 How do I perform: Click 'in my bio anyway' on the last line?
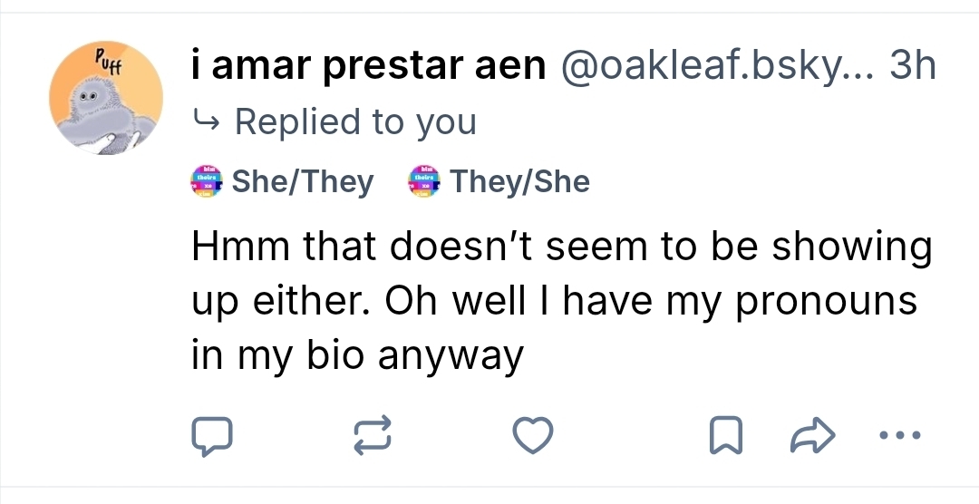coord(358,355)
